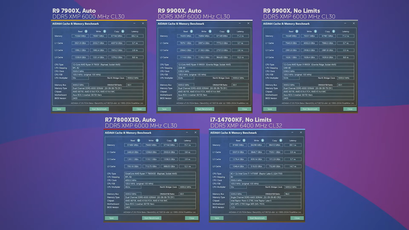The image size is (409, 230).
Task: Save results in R9 9900X Auto window
Action: pos(164,109)
